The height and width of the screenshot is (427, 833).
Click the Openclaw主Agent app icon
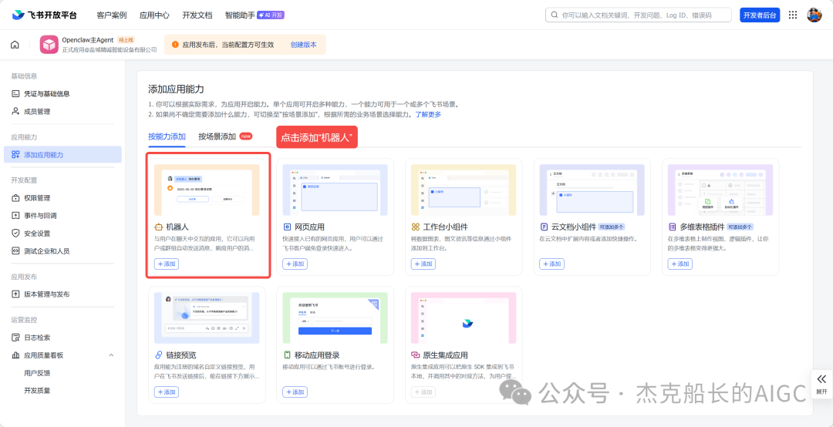49,45
